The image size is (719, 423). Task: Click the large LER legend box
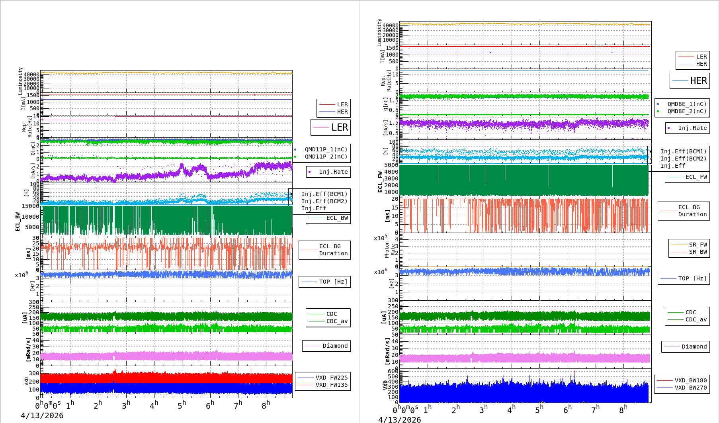click(331, 127)
